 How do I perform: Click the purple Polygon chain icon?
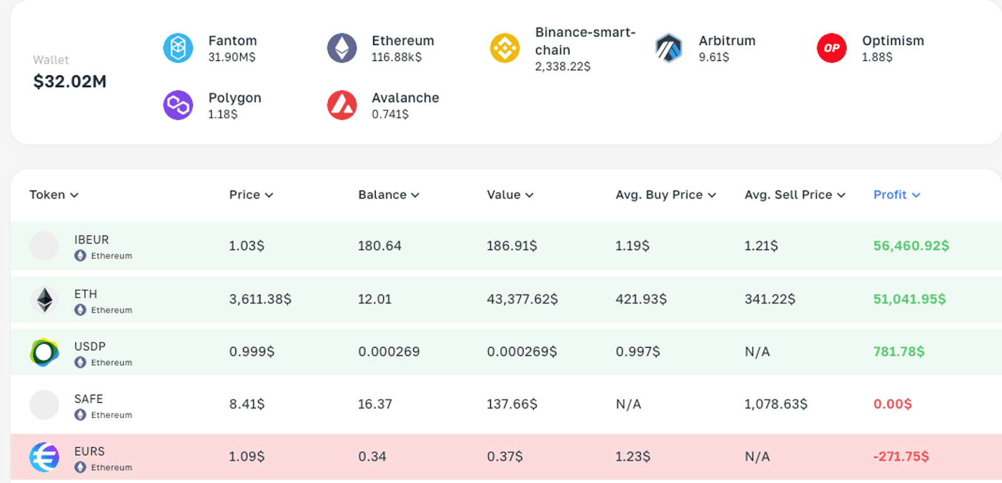pos(178,105)
